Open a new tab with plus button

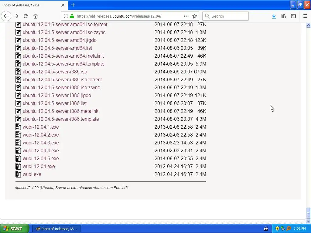click(73, 5)
